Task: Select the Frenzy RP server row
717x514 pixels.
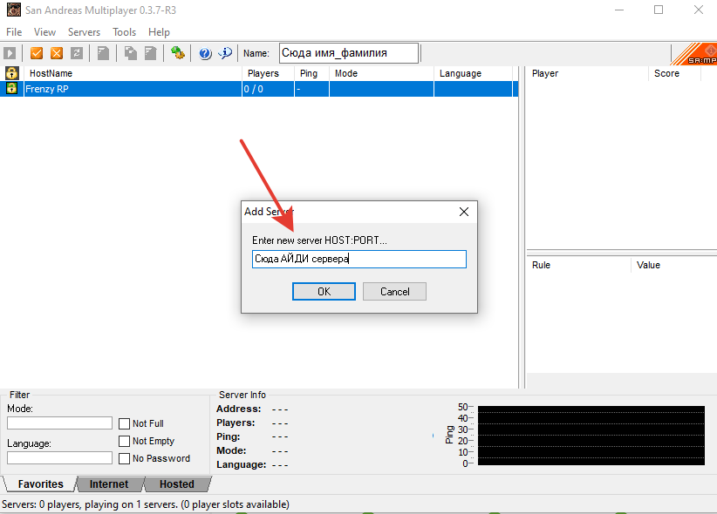Action: click(x=259, y=89)
